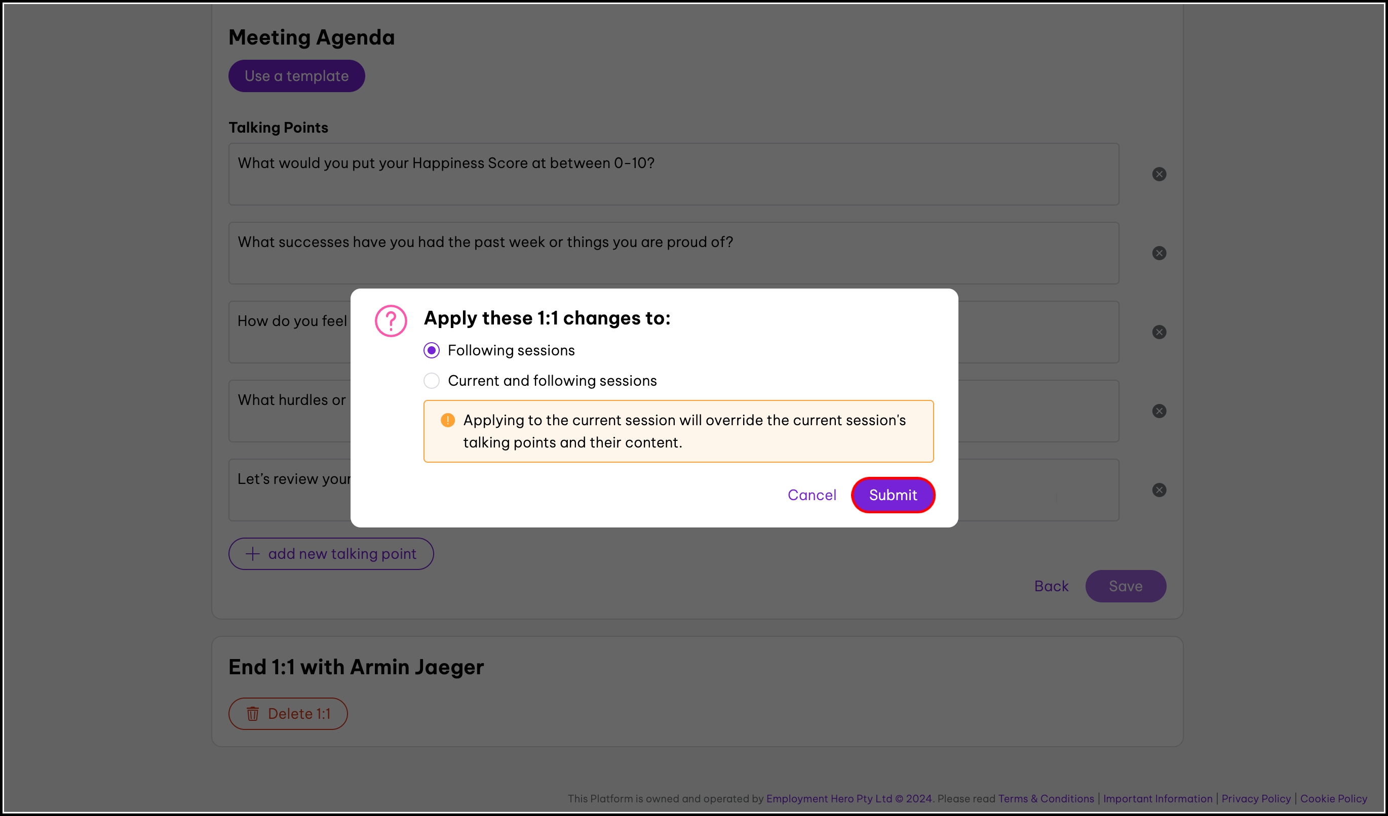Click the trash icon on Delete 1:1
The height and width of the screenshot is (816, 1388).
pos(253,714)
